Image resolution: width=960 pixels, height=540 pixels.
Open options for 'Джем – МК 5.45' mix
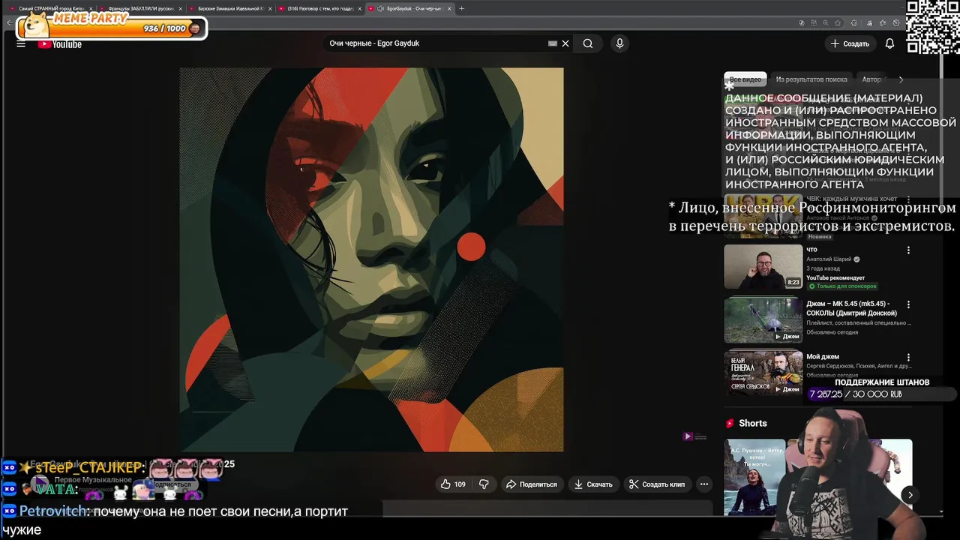click(908, 304)
